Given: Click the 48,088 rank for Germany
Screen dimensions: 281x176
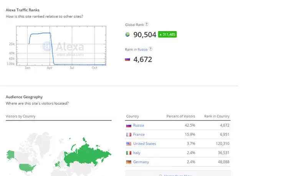Looking at the screenshot, I should 224,162.
